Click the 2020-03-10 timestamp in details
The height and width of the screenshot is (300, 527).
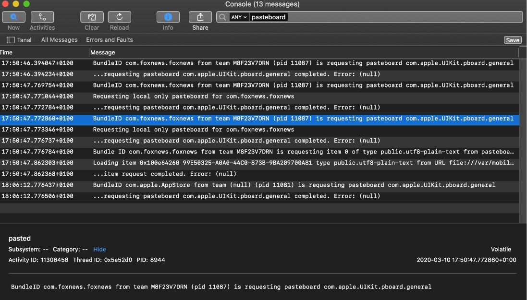click(466, 260)
